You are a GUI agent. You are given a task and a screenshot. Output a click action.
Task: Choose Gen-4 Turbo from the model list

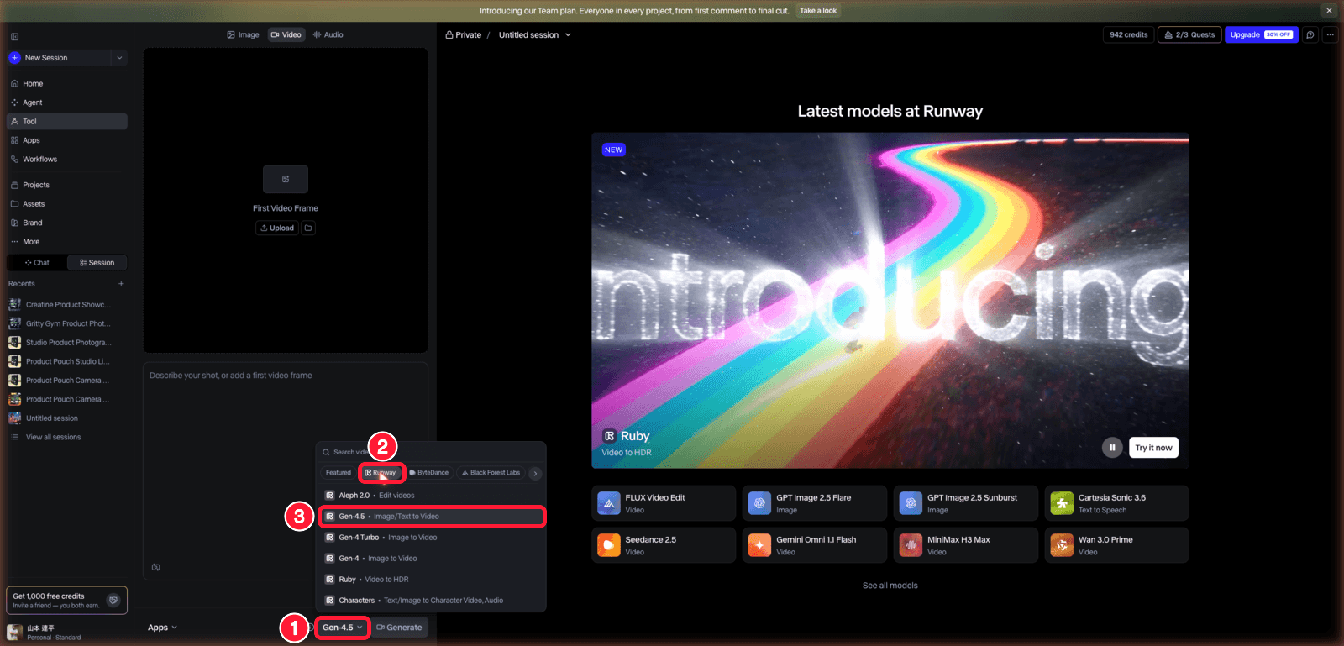coord(431,538)
